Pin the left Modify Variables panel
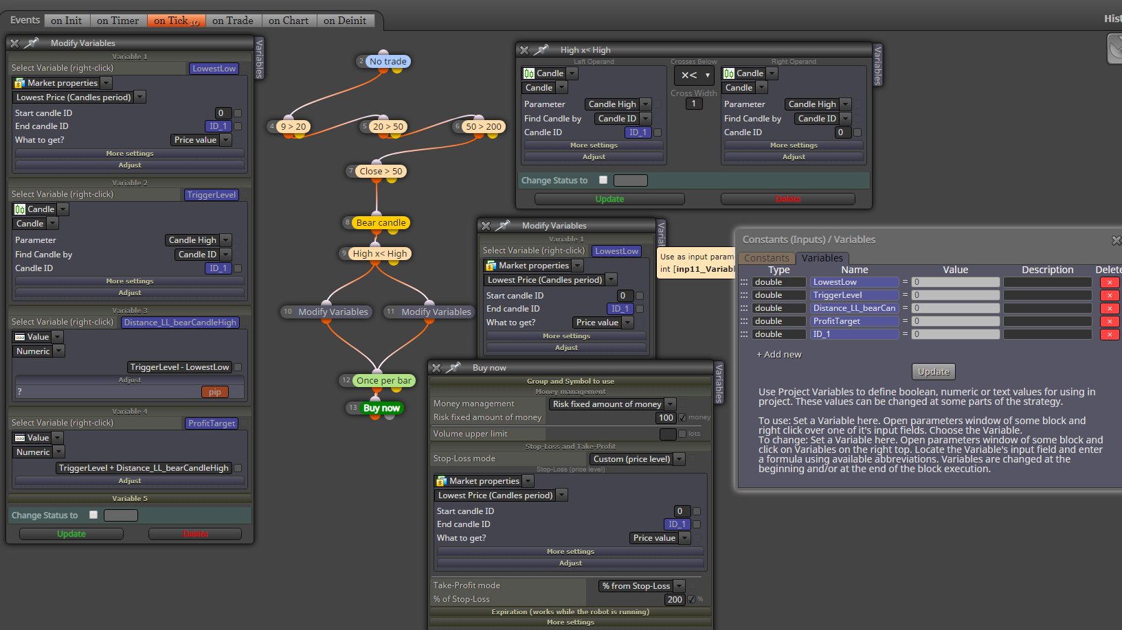Viewport: 1122px width, 630px height. [32, 43]
